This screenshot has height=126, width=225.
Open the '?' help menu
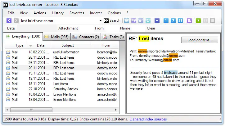127,13
